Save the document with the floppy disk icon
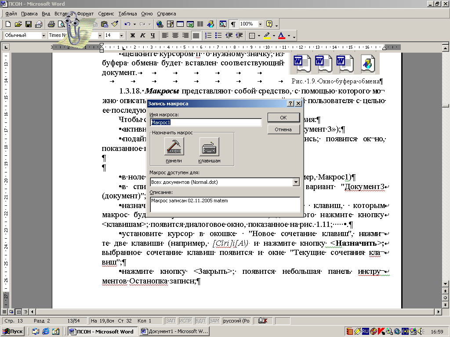Viewport: 450px width, 337px height. coord(29,25)
